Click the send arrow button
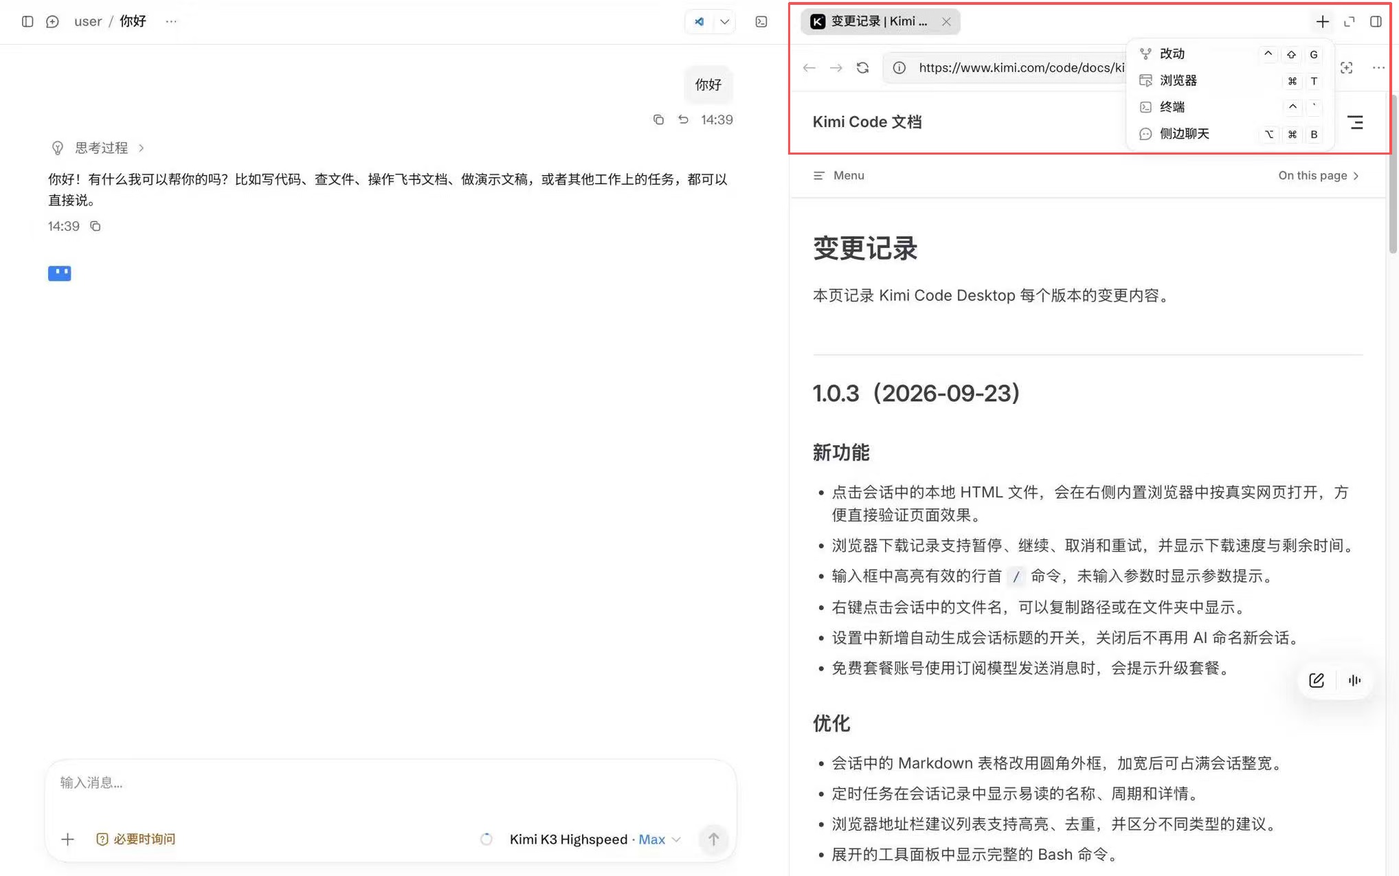Viewport: 1399px width, 876px height. pos(713,839)
